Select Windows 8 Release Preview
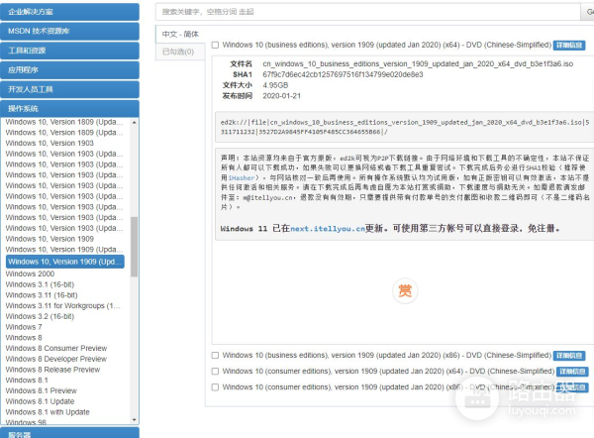594x438 pixels. pyautogui.click(x=52, y=370)
